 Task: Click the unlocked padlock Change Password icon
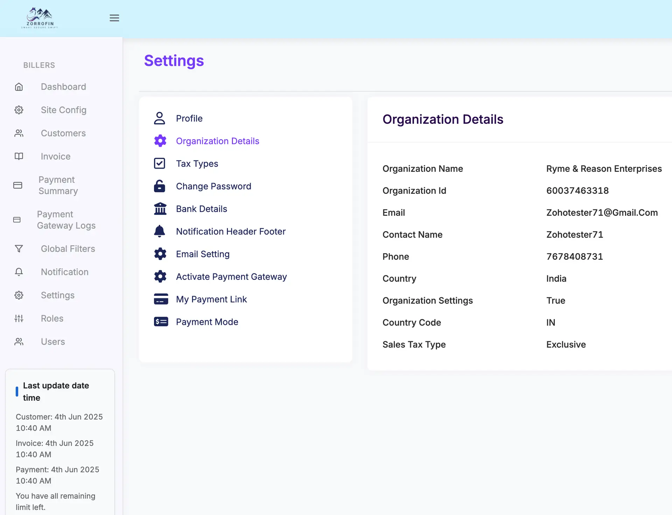[x=160, y=186]
